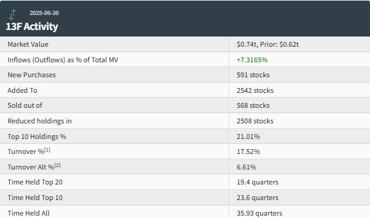370x218 pixels.
Task: Click the 591 stocks New Purchases value
Action: pos(253,75)
